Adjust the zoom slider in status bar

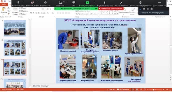click(153, 89)
